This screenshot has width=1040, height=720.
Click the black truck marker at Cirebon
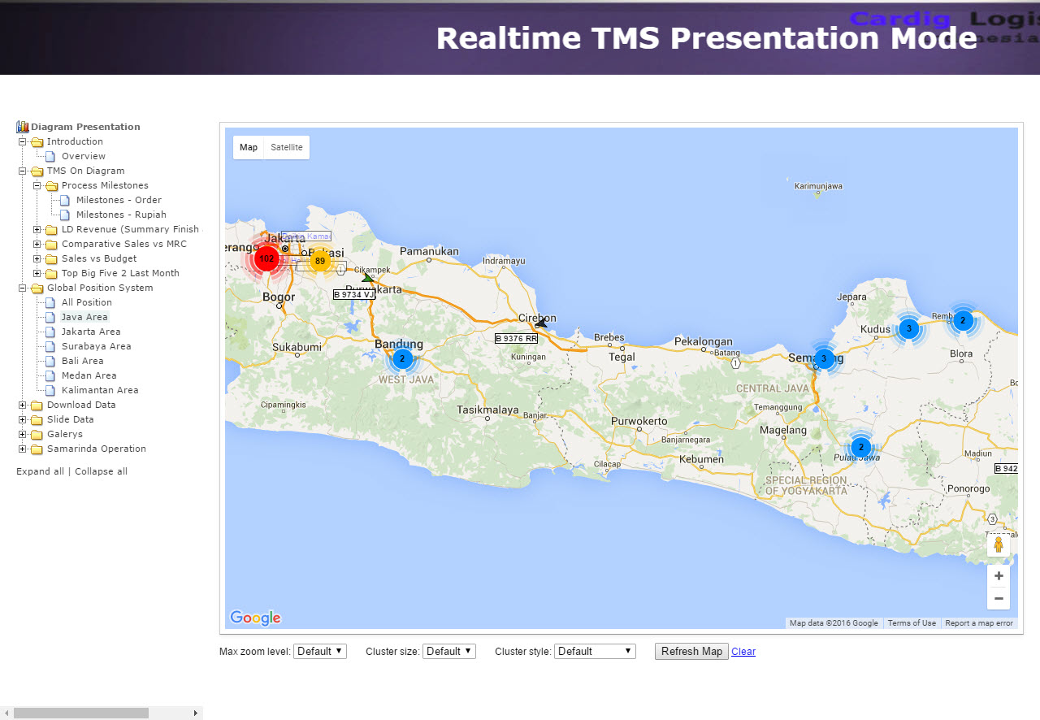click(x=541, y=323)
